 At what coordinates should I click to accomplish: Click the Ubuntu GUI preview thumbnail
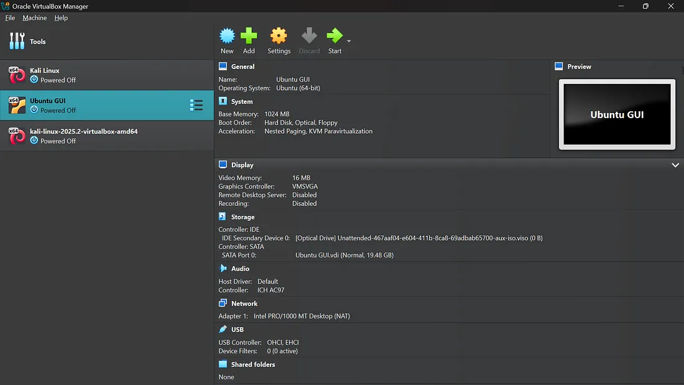tap(616, 114)
